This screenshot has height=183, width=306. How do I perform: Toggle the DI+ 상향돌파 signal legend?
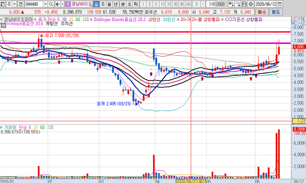(178, 19)
